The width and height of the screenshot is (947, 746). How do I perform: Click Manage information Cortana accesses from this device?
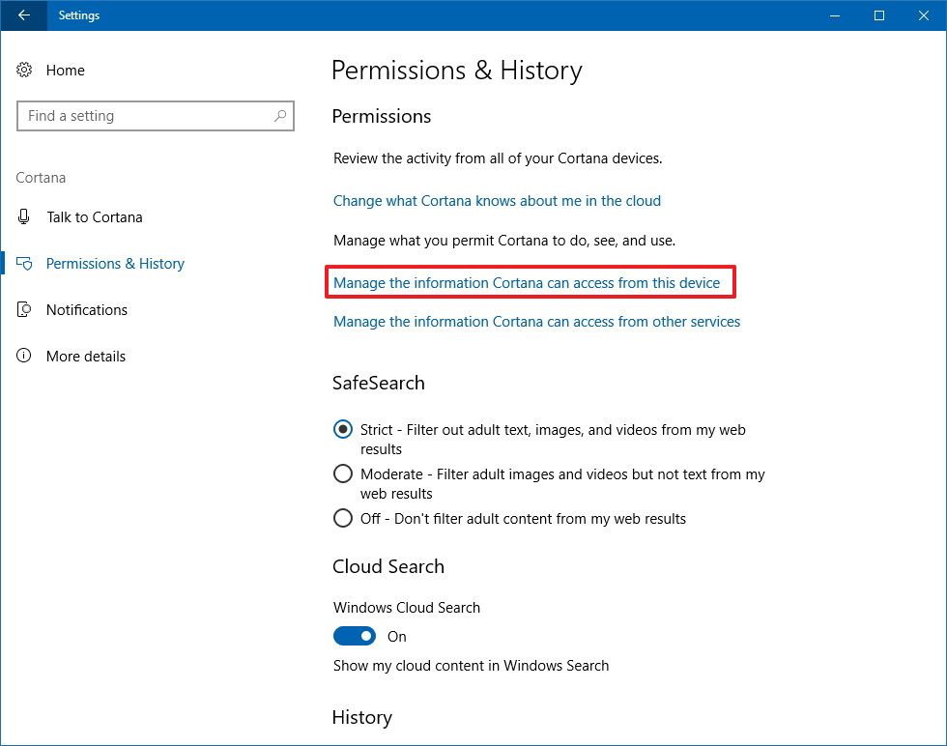click(527, 282)
